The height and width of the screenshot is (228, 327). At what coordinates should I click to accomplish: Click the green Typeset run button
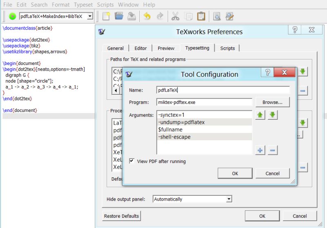click(x=12, y=16)
